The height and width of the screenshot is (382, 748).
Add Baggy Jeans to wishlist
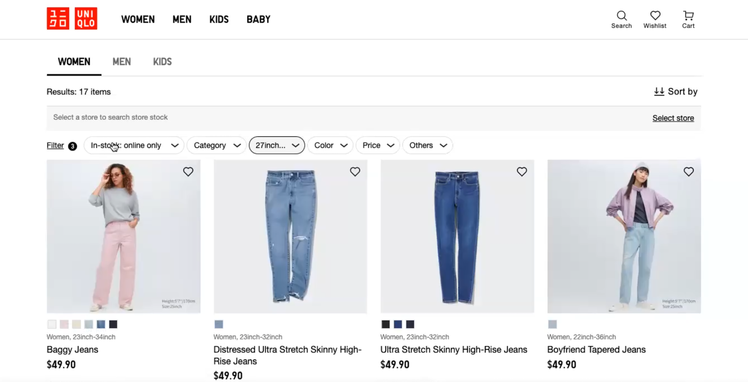point(188,172)
